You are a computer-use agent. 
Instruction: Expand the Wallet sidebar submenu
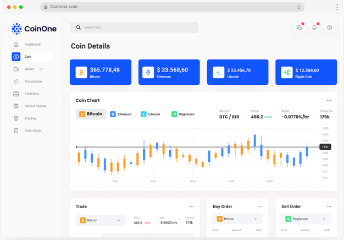[x=41, y=69]
